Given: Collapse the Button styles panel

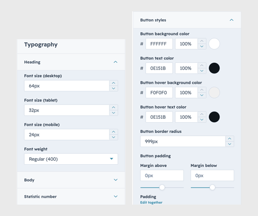Looking at the screenshot, I should pos(232,20).
